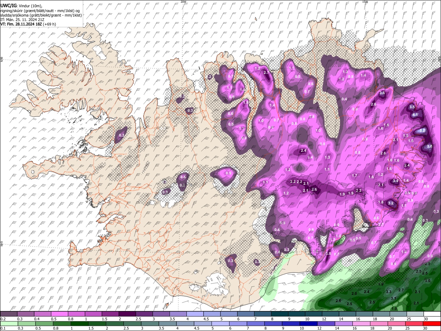Click the snow legend swatch between 25 and 30
This screenshot has width=441, height=331.
coord(416,314)
